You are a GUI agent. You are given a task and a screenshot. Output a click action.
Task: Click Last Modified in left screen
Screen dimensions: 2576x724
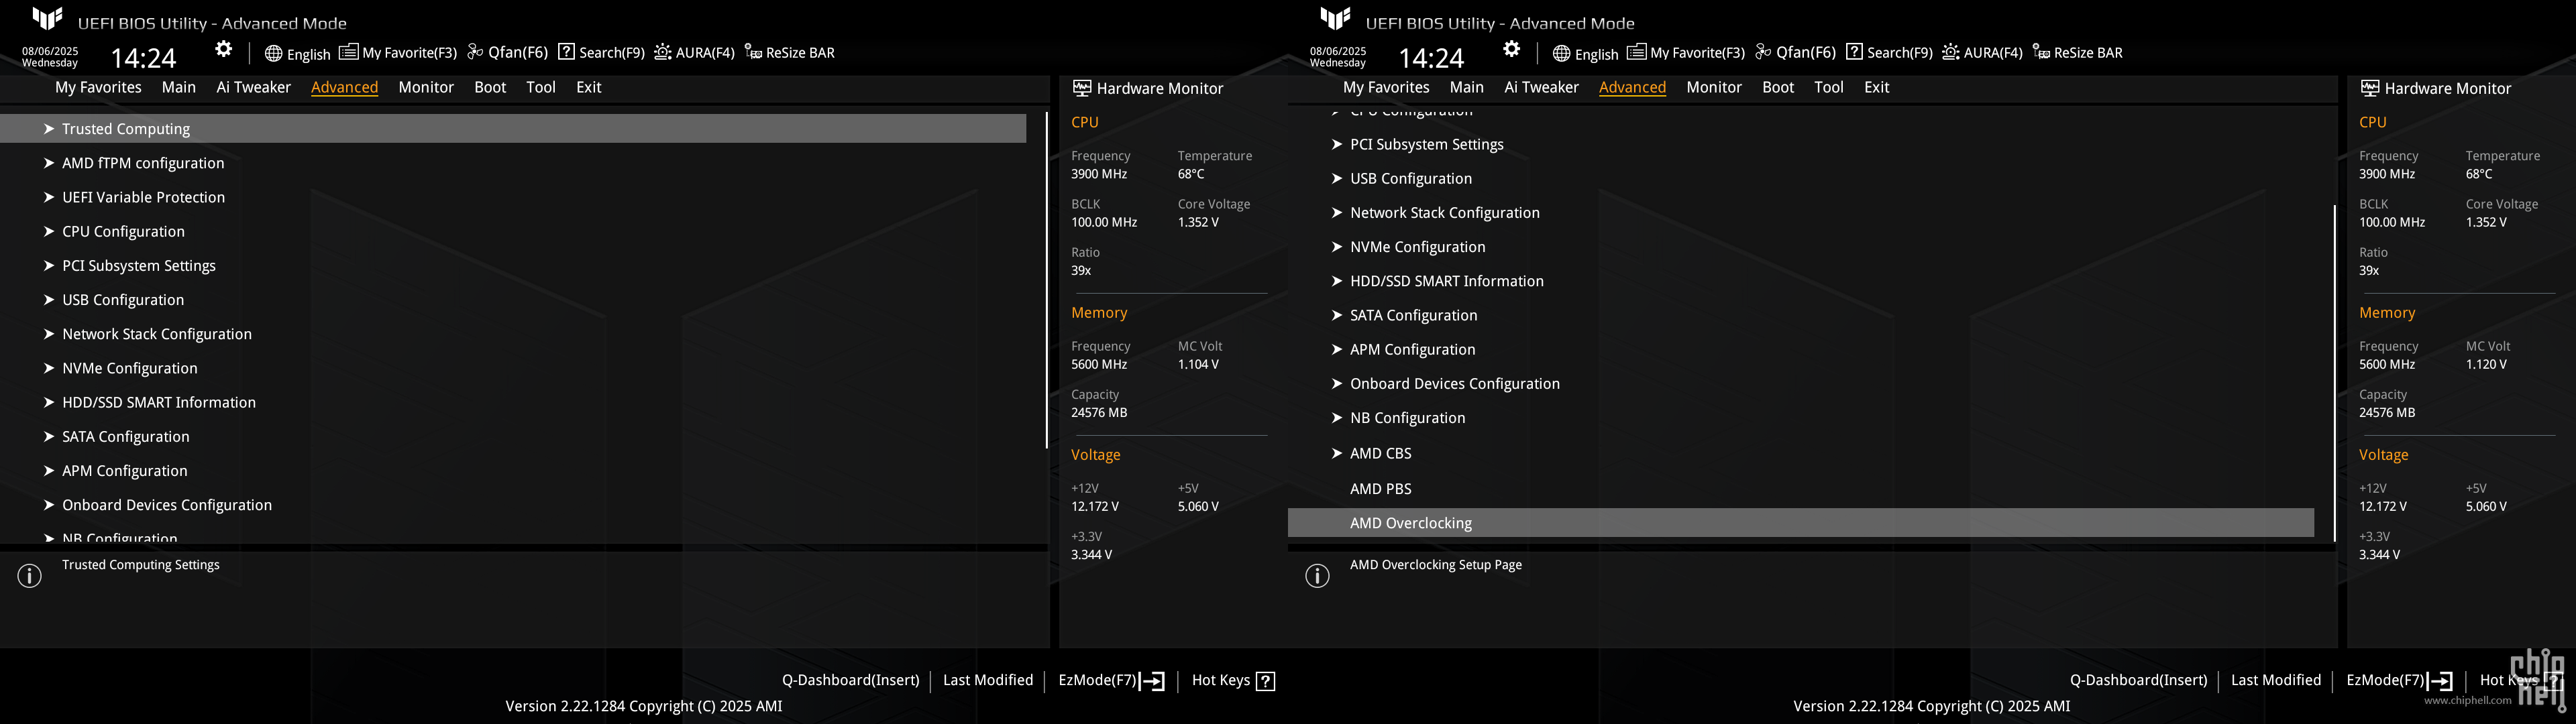(x=988, y=680)
